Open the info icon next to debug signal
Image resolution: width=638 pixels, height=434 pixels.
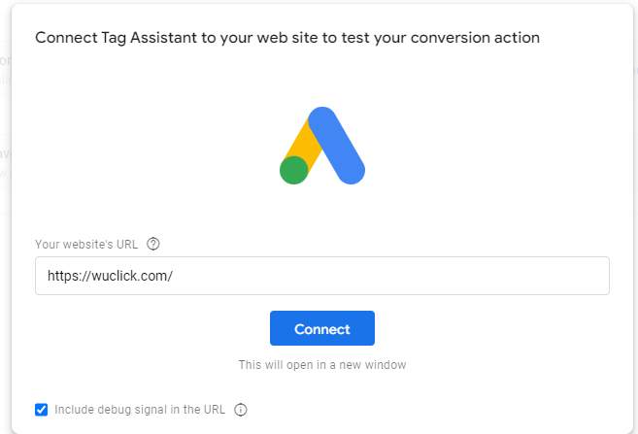[x=241, y=410]
